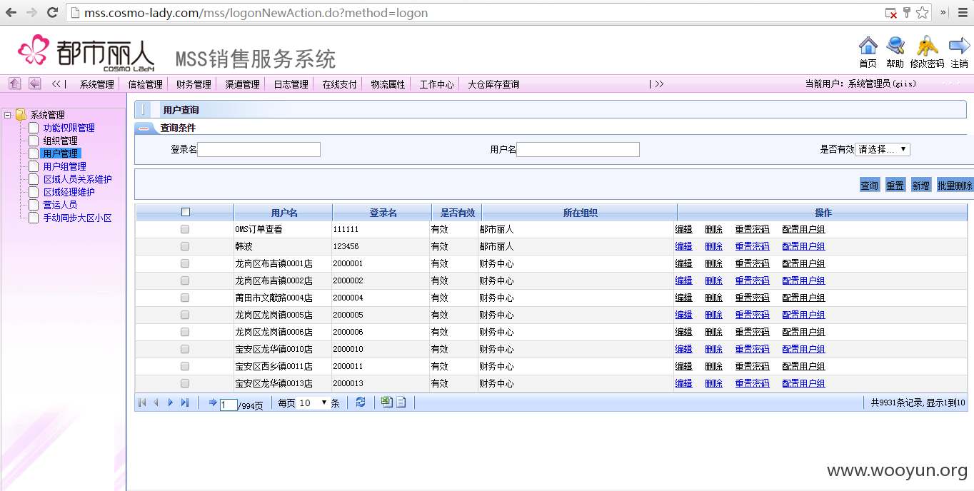The image size is (974, 491).
Task: Jump to last page of table
Action: [x=185, y=403]
